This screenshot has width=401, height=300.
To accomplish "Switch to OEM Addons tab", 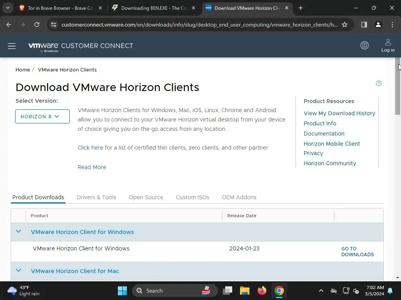I will pos(239,197).
